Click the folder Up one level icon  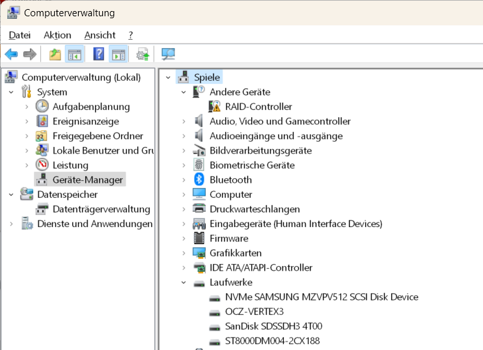55,54
